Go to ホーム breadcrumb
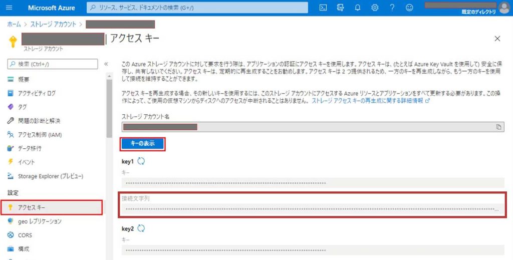Image resolution: width=513 pixels, height=260 pixels. [14, 24]
